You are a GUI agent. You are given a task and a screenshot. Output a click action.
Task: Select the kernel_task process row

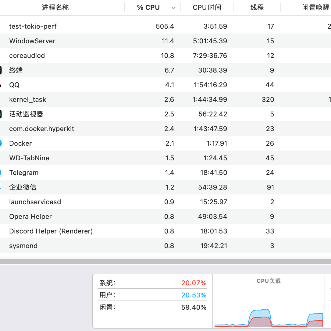click(x=165, y=99)
